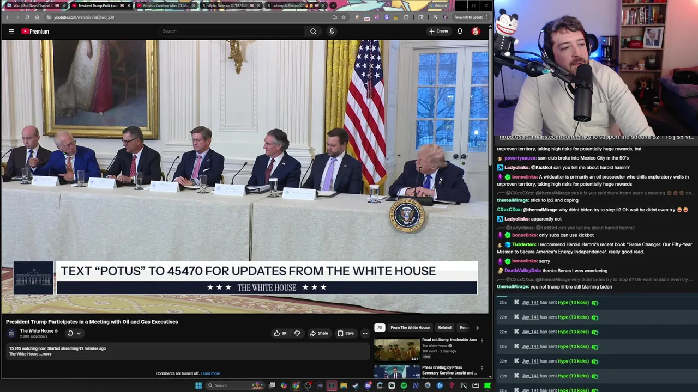This screenshot has height=392, width=698.
Task: Open options for Road to Liberty video
Action: coord(482,340)
